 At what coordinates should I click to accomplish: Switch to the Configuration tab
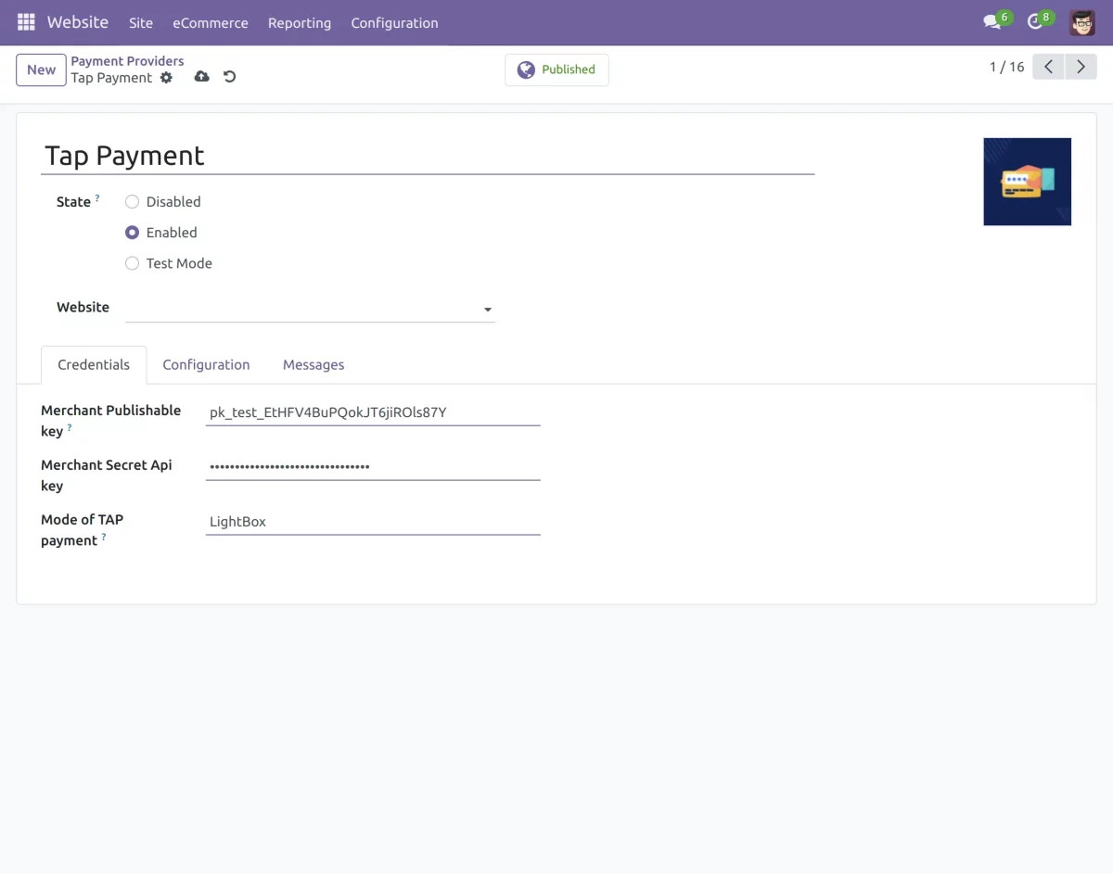click(206, 364)
